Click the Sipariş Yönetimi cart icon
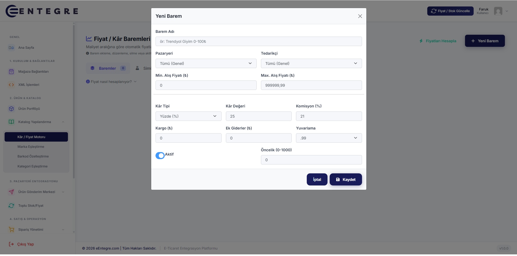 pyautogui.click(x=11, y=230)
